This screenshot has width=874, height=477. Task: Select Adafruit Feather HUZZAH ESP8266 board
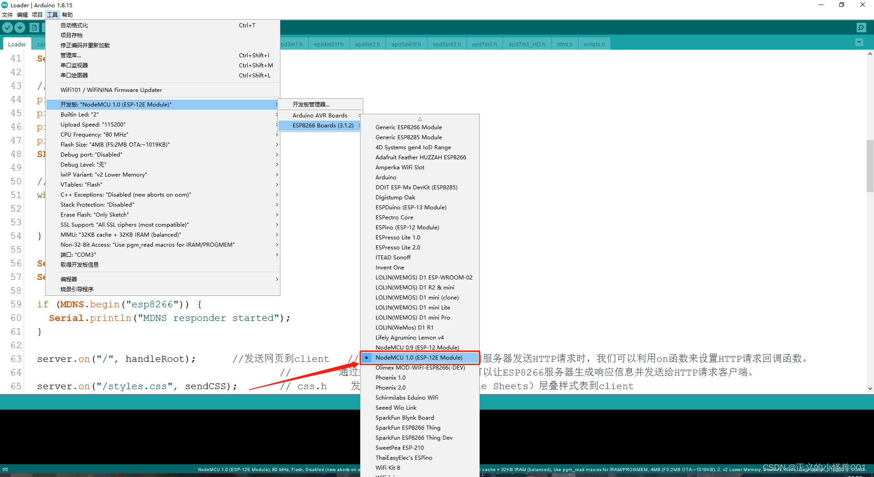(x=420, y=157)
